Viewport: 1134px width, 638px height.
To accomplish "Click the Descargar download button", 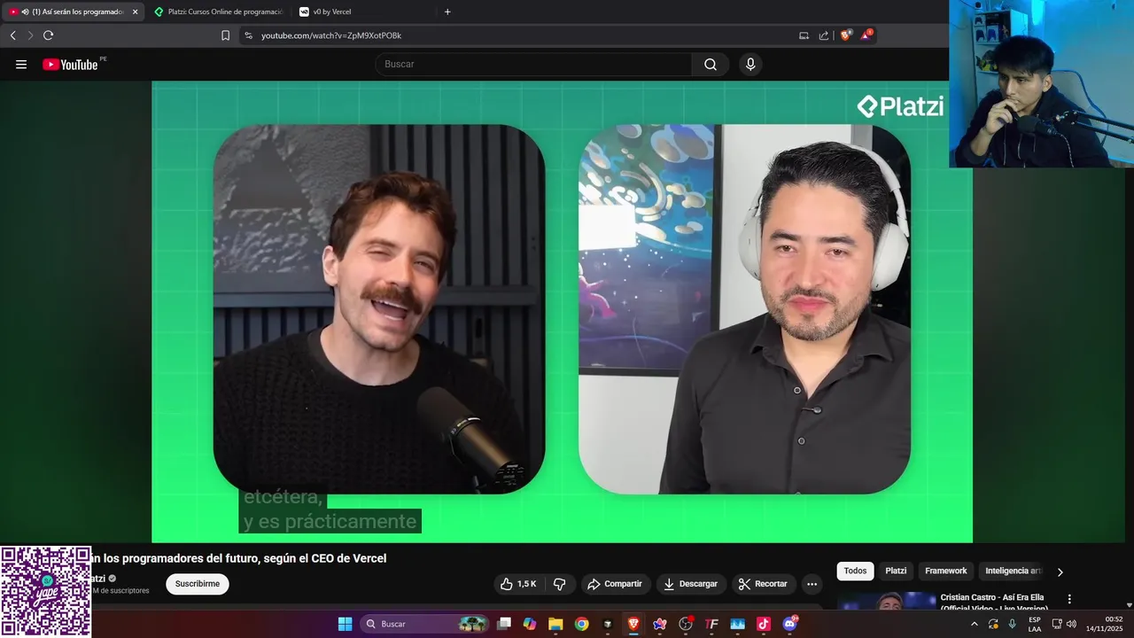I will (x=691, y=584).
